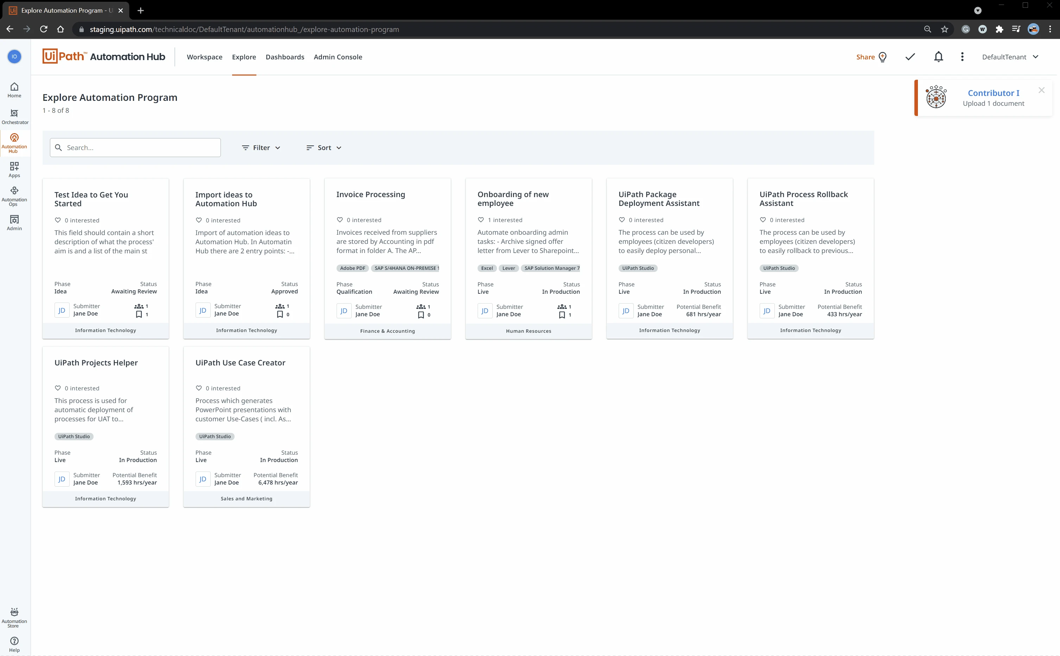The image size is (1060, 656).
Task: Close the Contributor I notification
Action: tap(1042, 90)
